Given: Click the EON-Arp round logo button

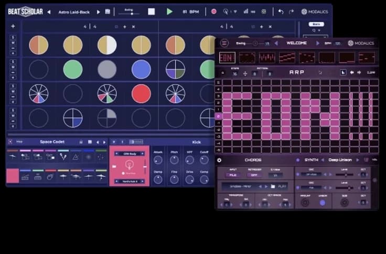Looking at the screenshot, I should click(x=224, y=43).
